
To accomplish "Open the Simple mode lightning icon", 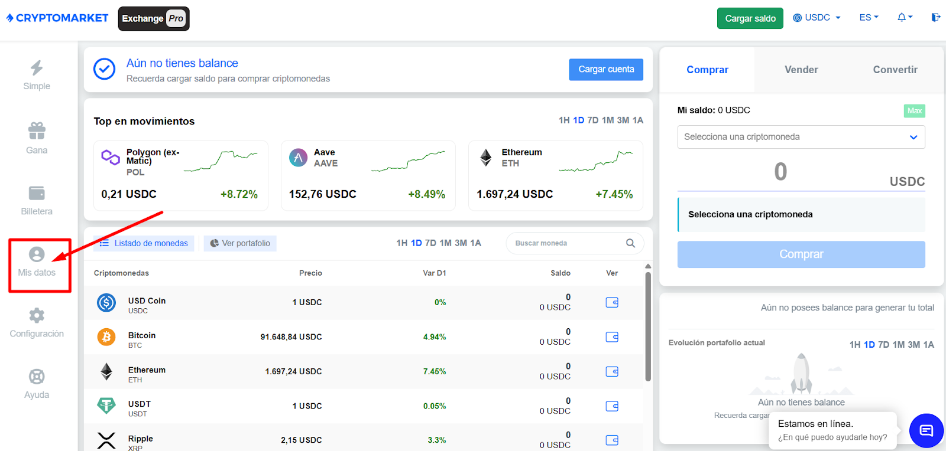I will coord(37,68).
